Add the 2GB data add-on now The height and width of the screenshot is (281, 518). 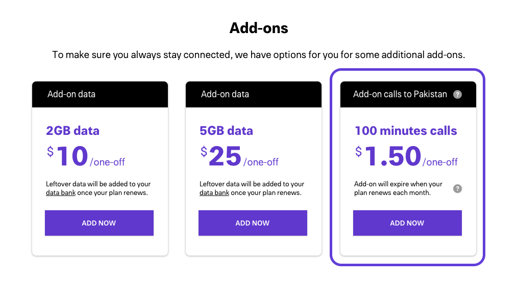click(99, 223)
